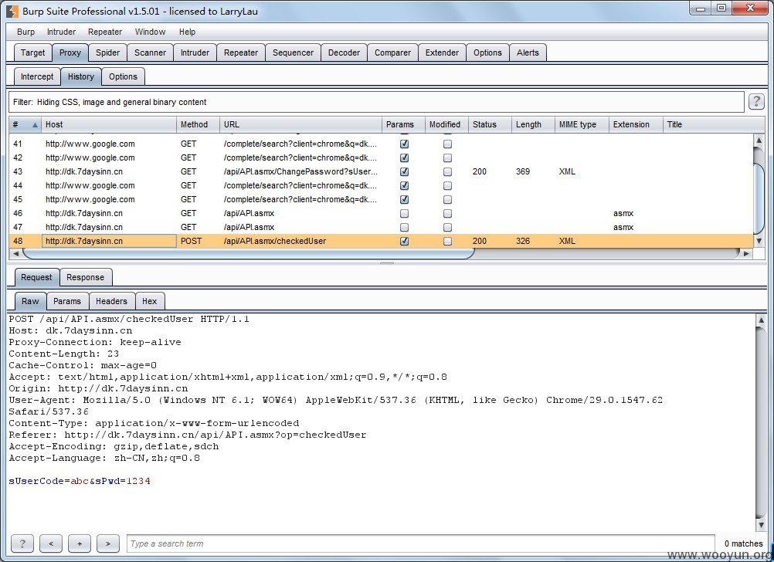The image size is (774, 562).
Task: Click horizontal scrollbar left arrow in history table
Action: tap(15, 253)
